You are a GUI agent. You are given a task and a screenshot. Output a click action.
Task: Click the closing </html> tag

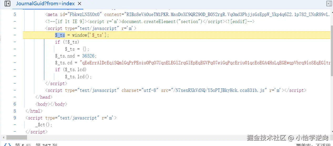tap(34, 111)
